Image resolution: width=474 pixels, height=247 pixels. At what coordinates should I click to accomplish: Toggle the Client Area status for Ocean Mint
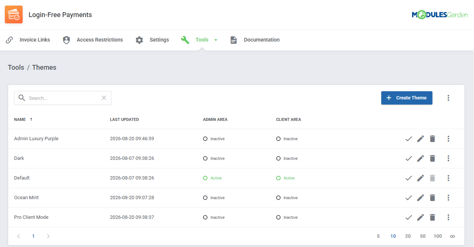point(287,198)
